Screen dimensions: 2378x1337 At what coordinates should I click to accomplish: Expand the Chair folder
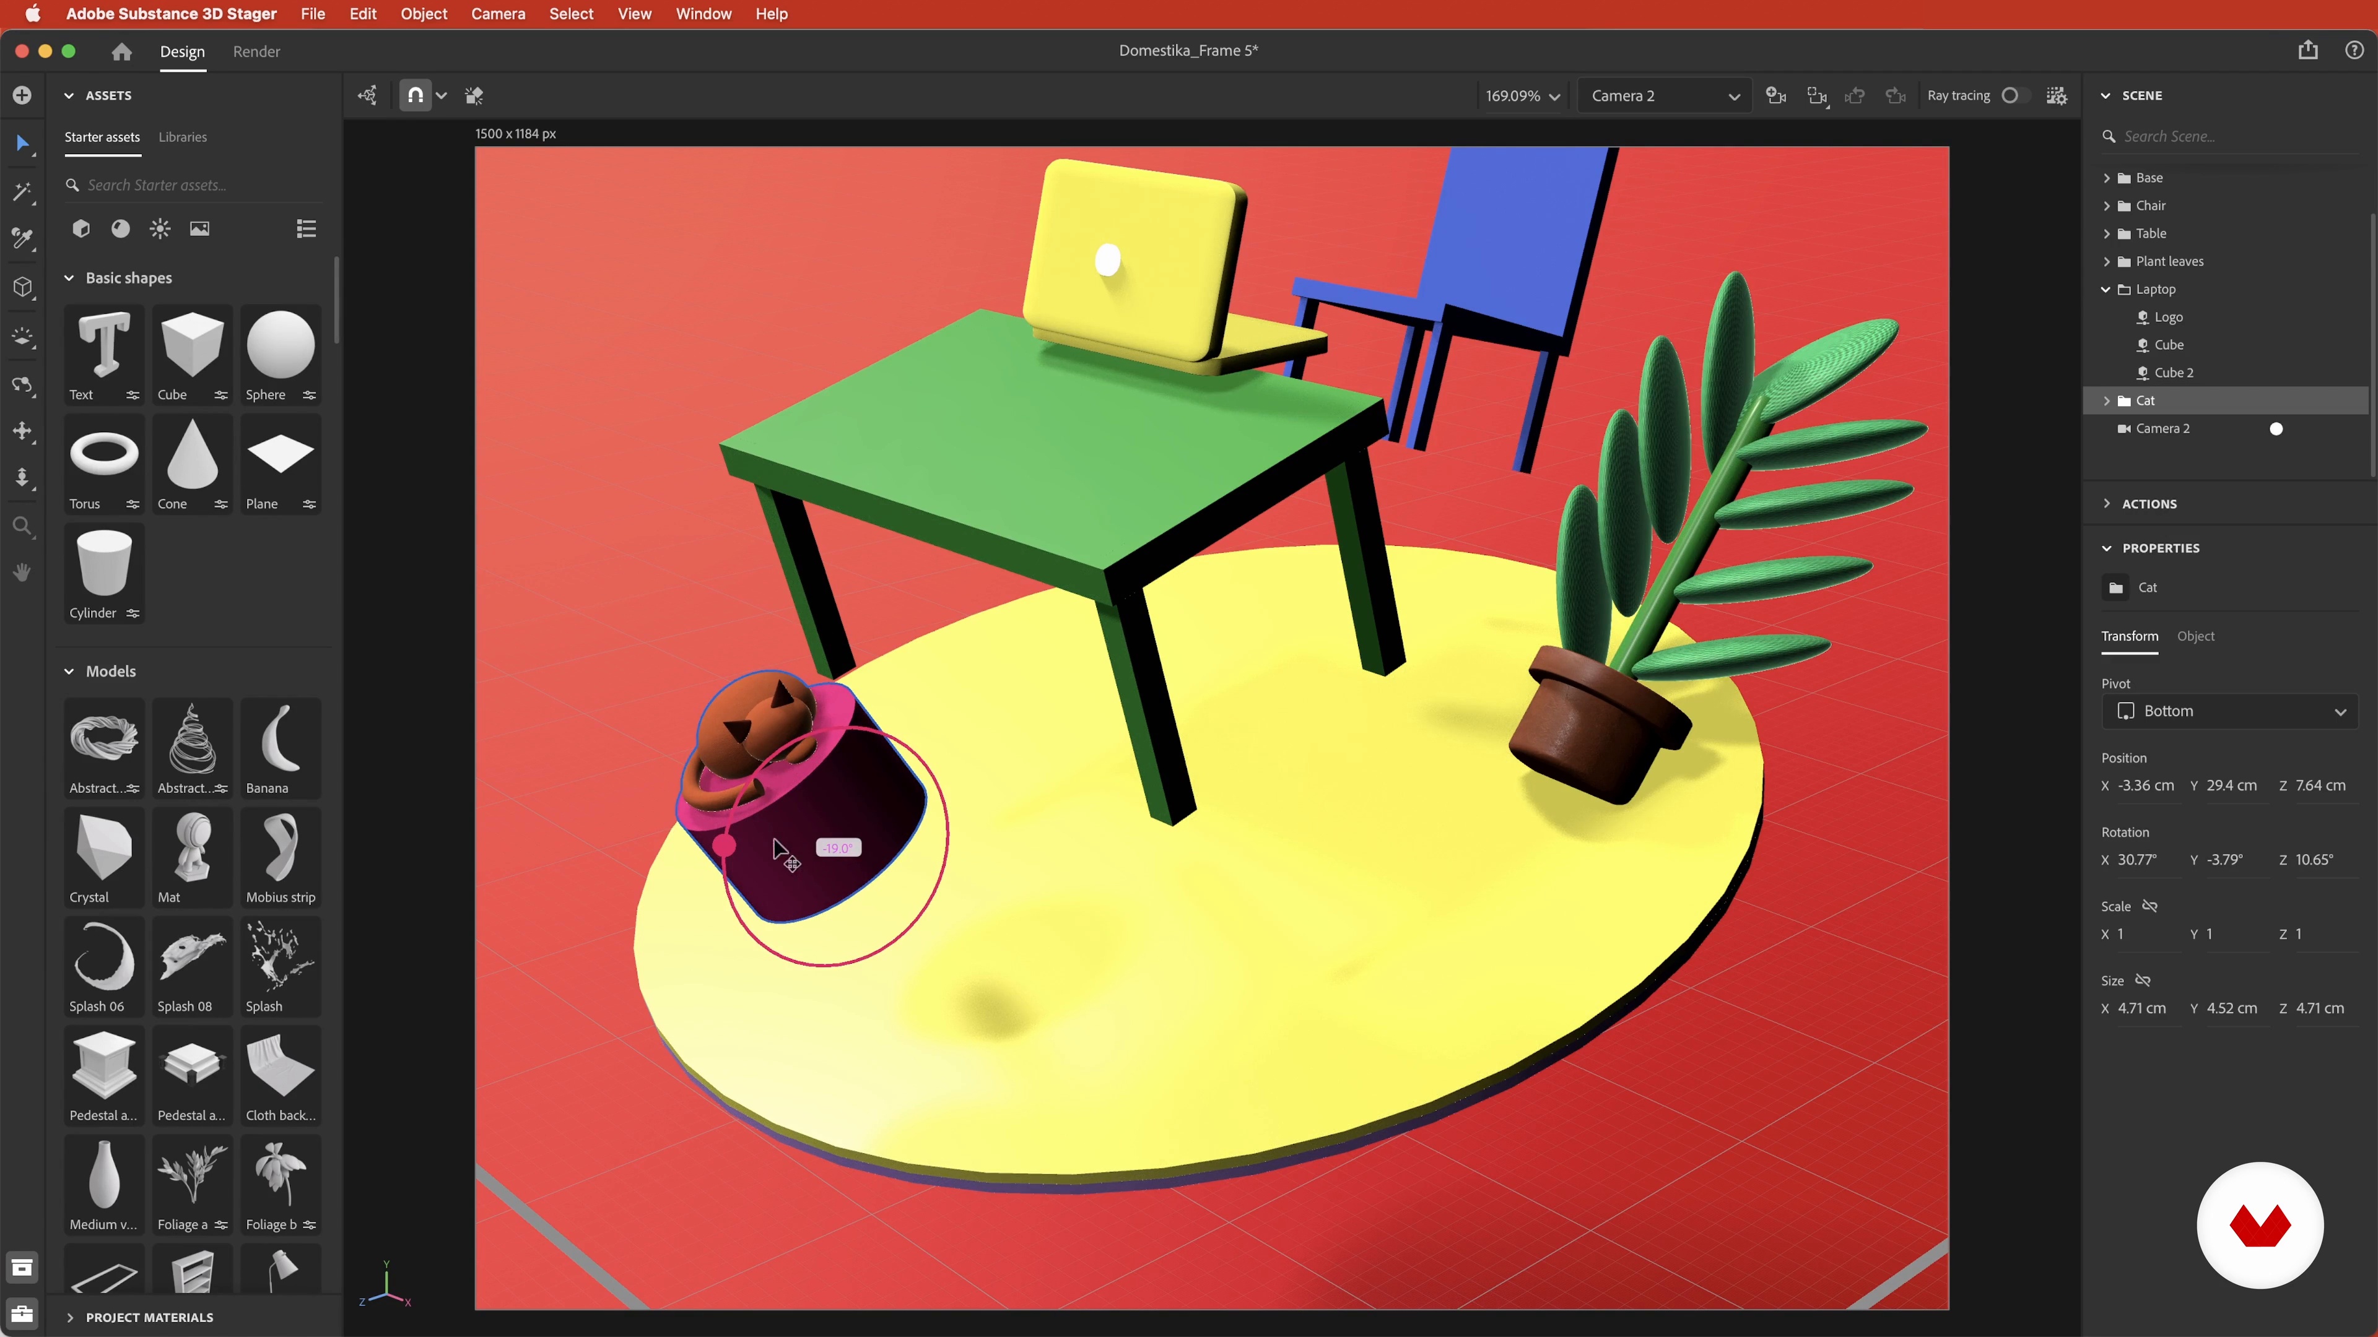point(2107,206)
